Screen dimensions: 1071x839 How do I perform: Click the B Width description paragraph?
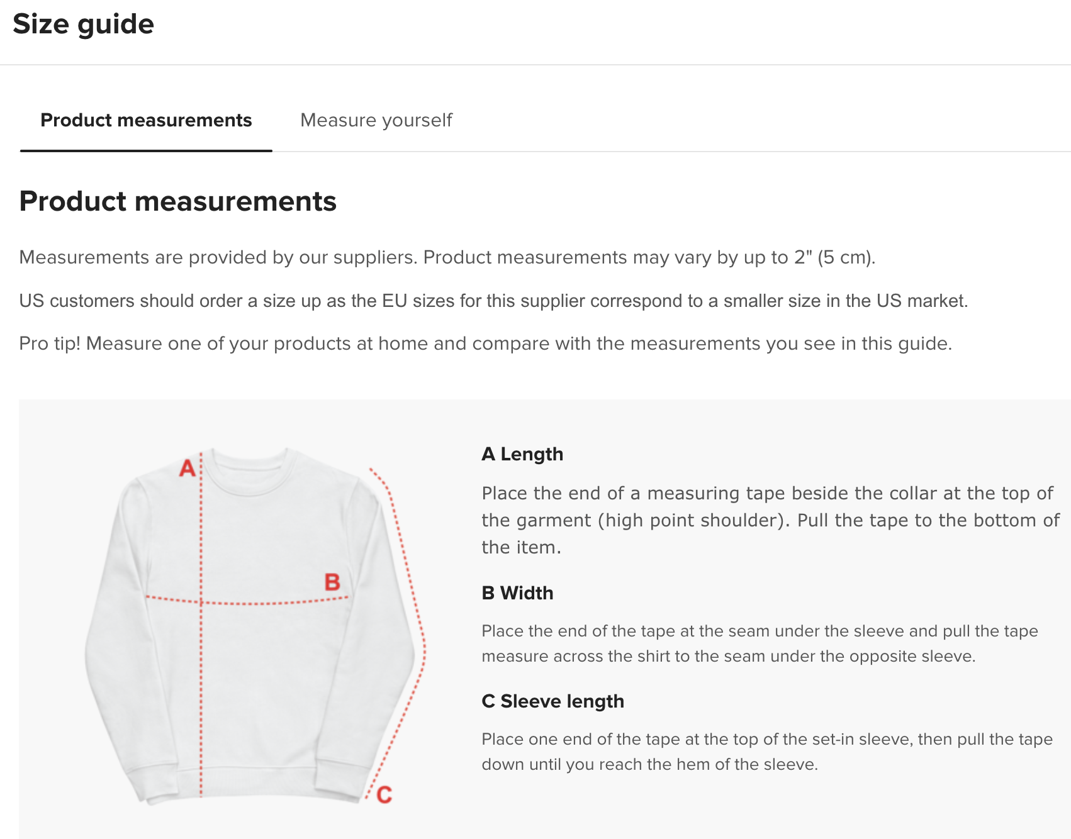tap(760, 643)
